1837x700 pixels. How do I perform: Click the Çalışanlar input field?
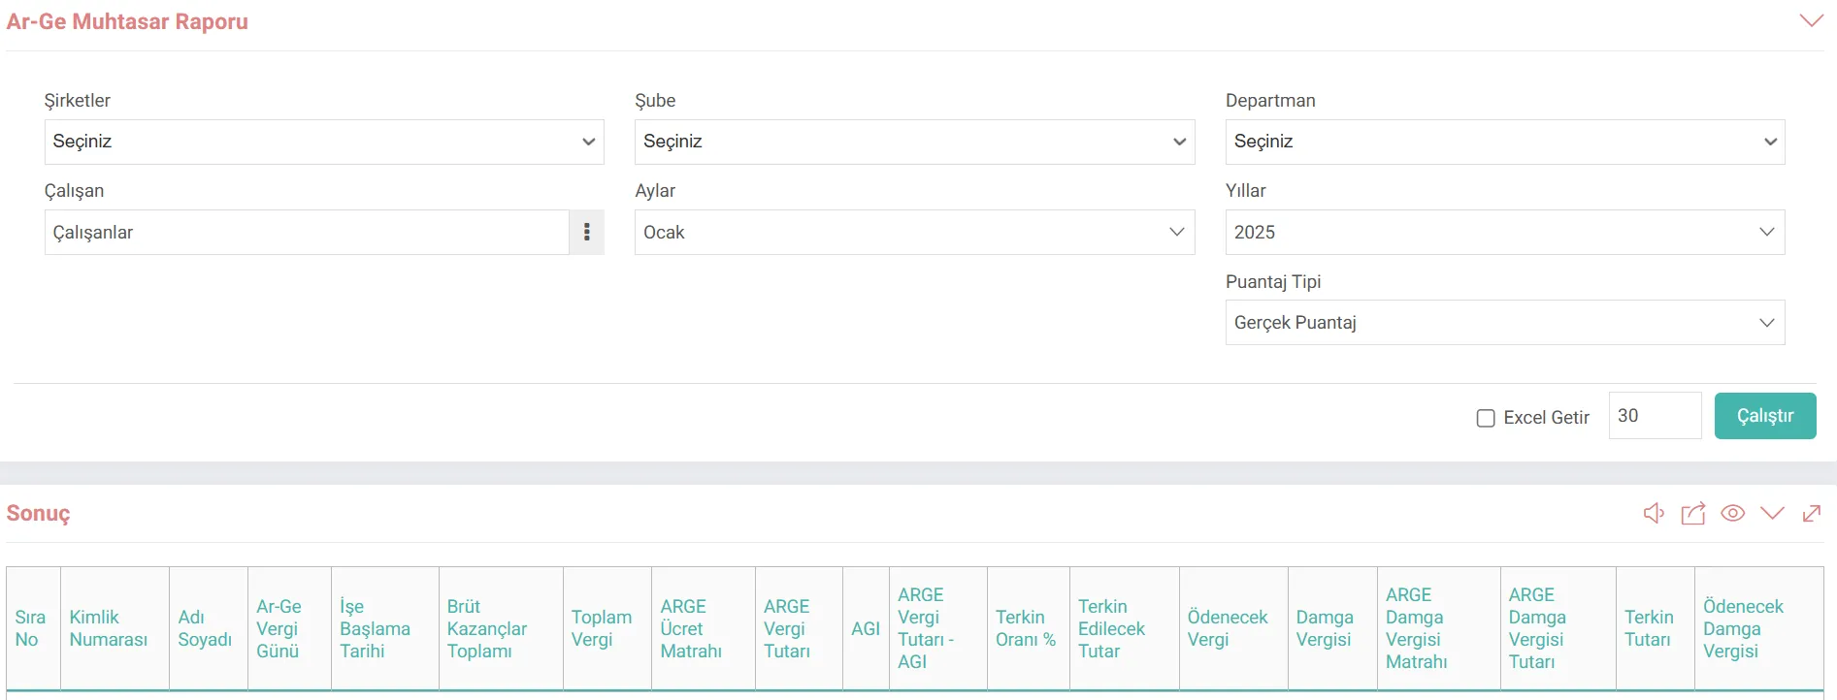coord(307,233)
